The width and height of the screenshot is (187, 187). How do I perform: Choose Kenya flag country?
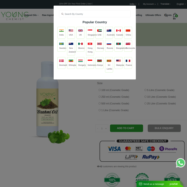[99, 63]
